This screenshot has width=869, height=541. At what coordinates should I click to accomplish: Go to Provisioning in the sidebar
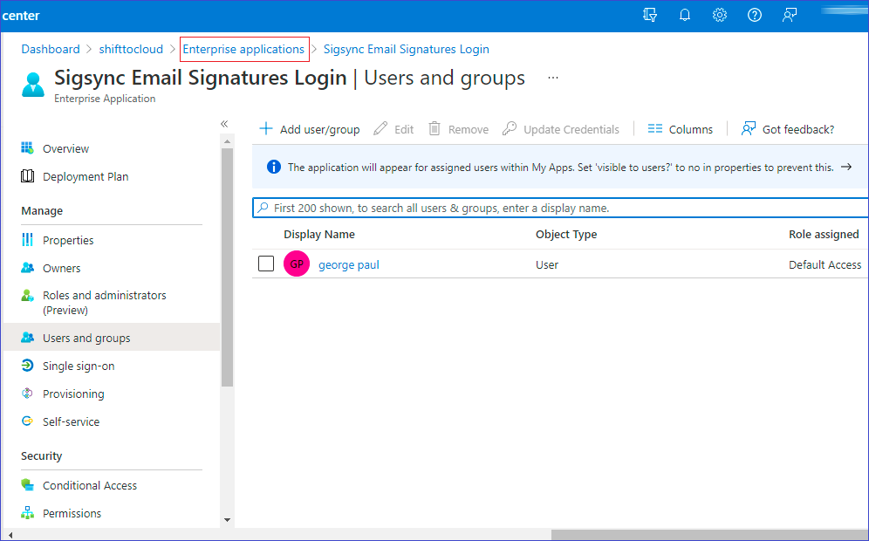click(x=73, y=394)
